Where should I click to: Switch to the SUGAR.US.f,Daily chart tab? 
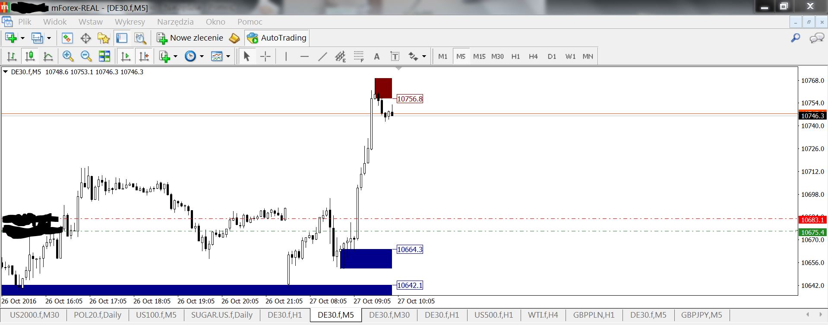click(222, 315)
